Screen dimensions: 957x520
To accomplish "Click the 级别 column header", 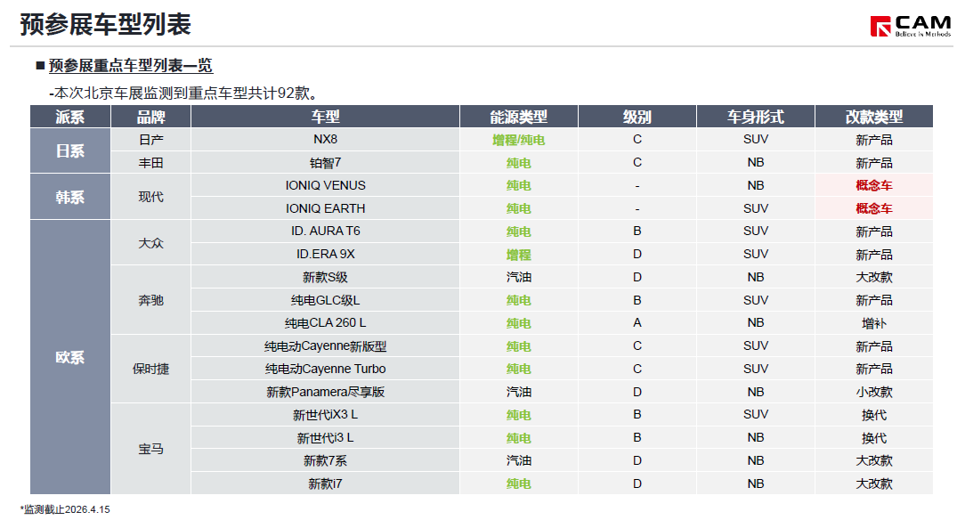I will pos(637,117).
